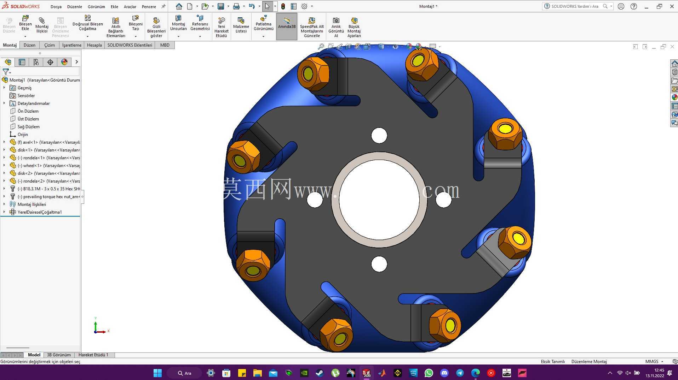This screenshot has width=678, height=380.
Task: Open the PropertyManager tab in left panel
Action: 22,62
